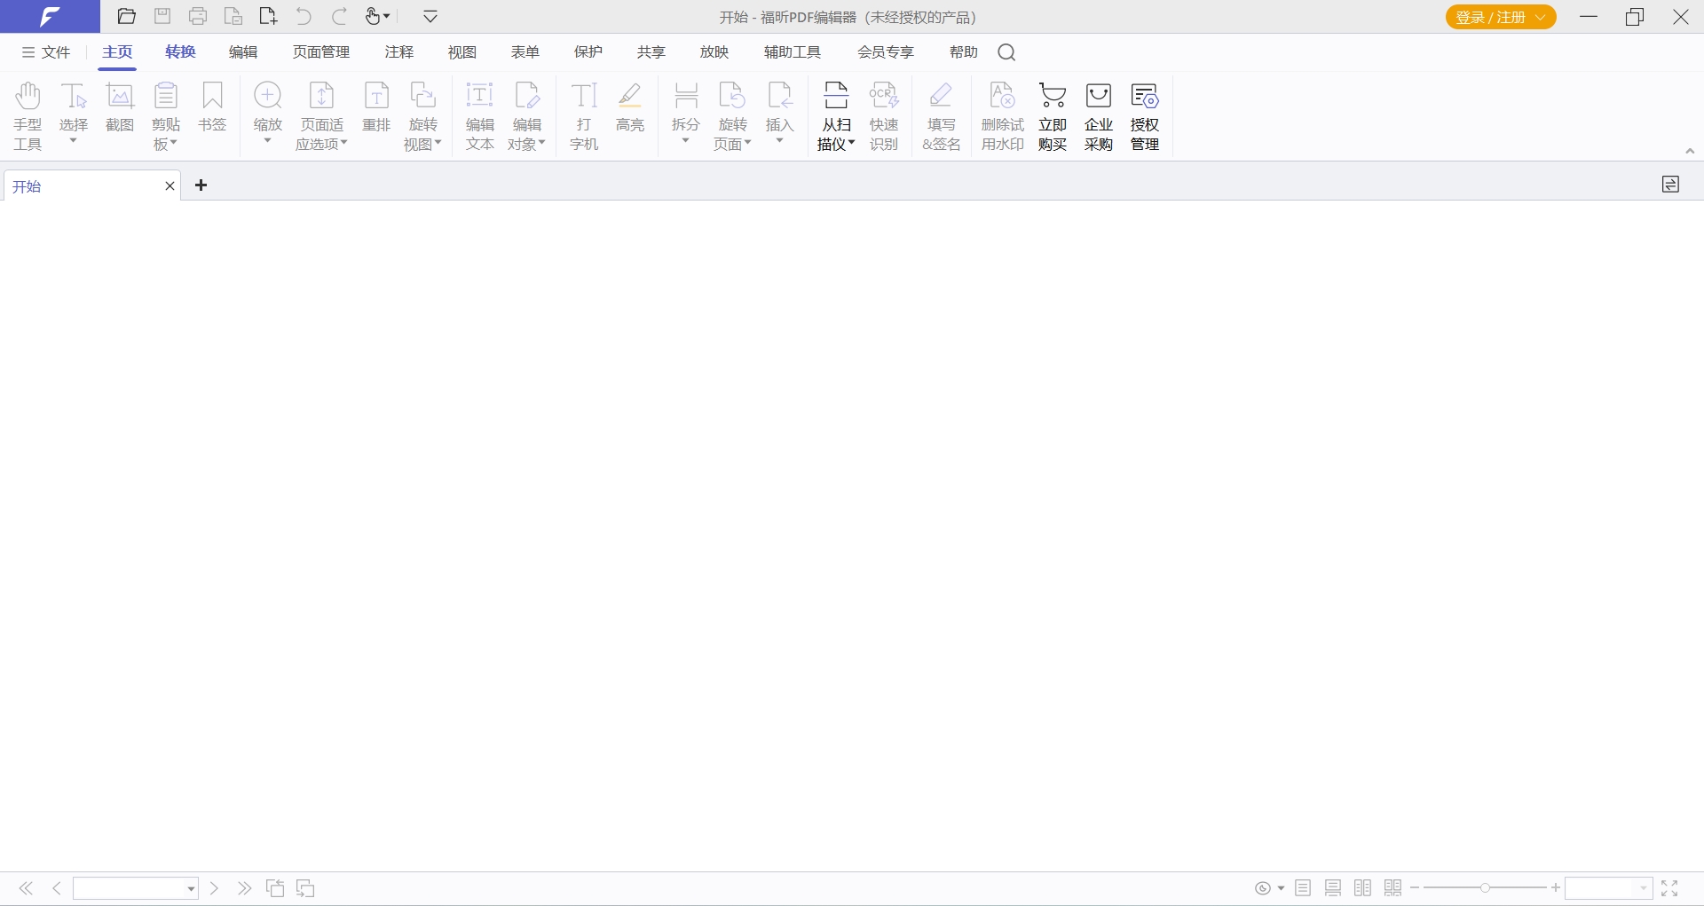Switch to the Convert (转换) tab
The image size is (1704, 906).
[180, 52]
